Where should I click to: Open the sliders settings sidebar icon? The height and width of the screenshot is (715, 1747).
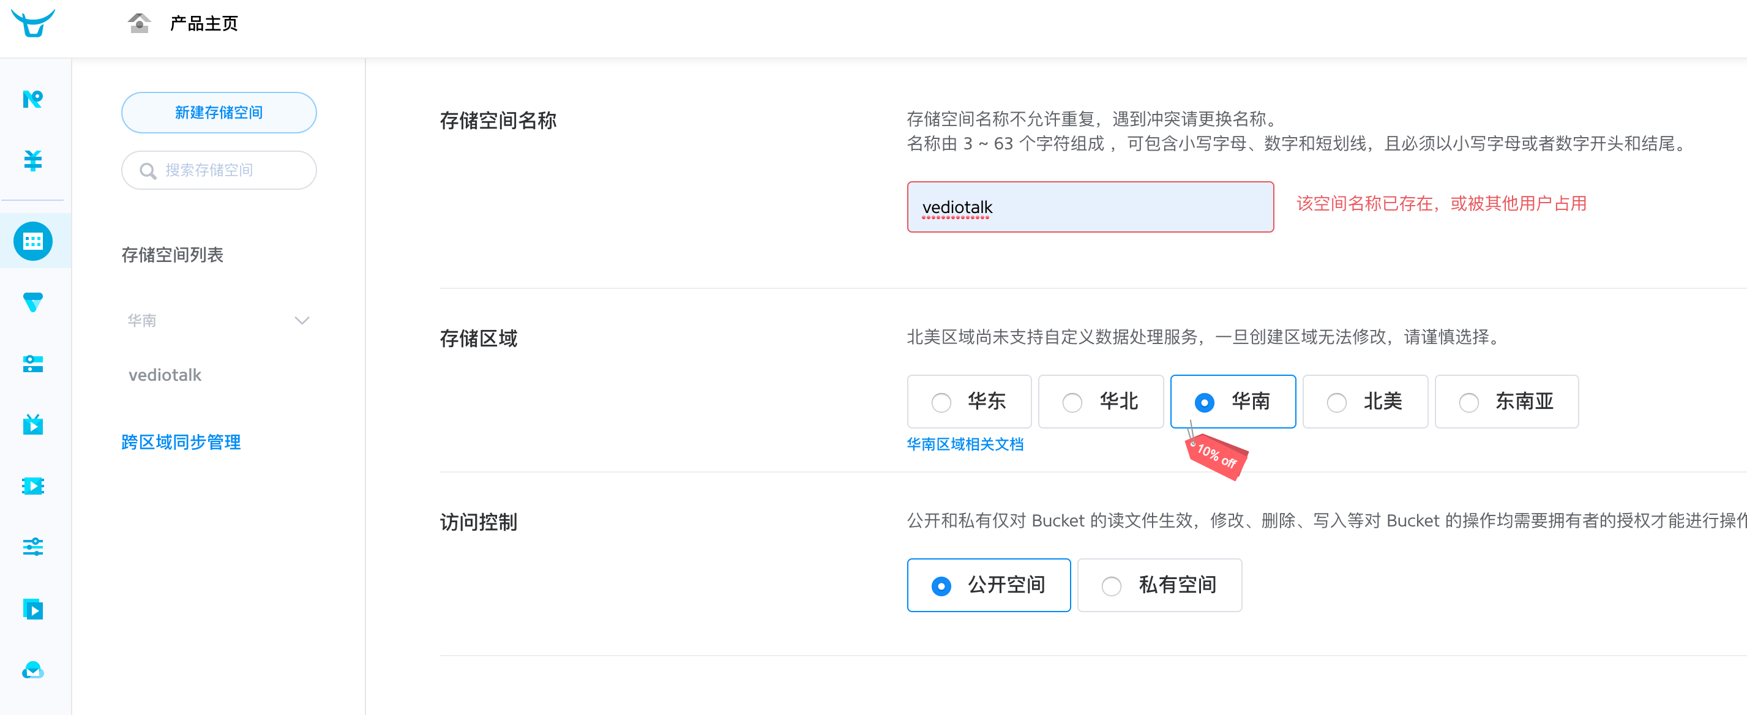point(32,547)
